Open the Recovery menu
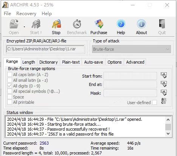 pos(26,14)
